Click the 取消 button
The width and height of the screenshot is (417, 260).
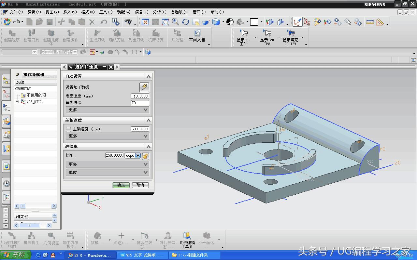coord(140,185)
